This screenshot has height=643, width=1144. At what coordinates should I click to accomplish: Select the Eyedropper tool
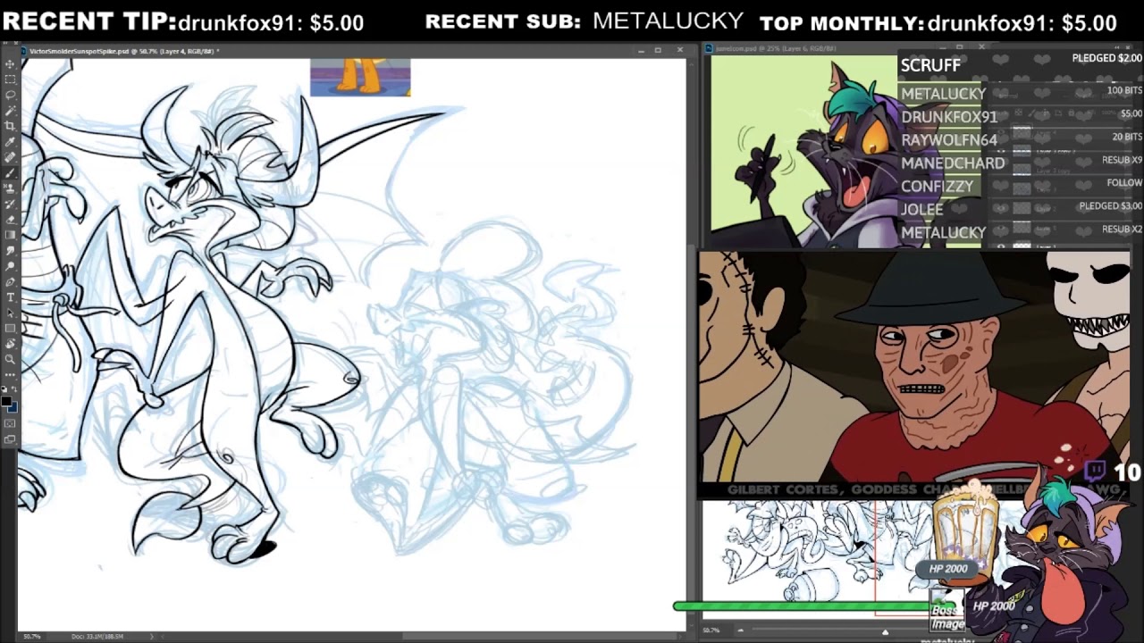[10, 141]
